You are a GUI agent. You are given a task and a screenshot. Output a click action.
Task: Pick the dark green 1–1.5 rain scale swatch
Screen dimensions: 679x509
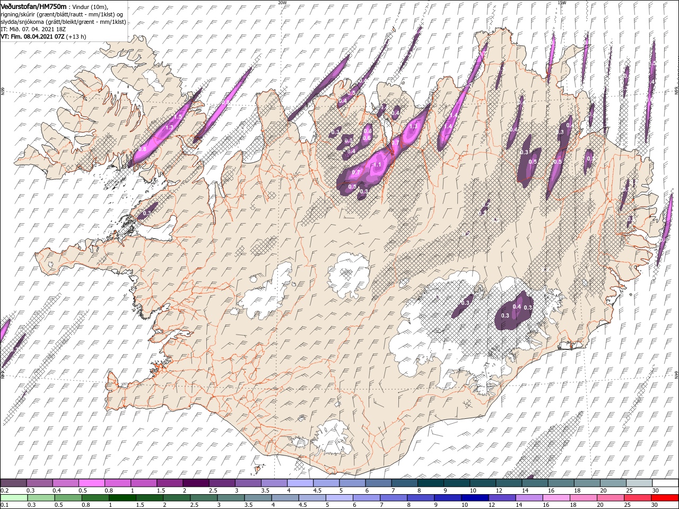pos(123,498)
